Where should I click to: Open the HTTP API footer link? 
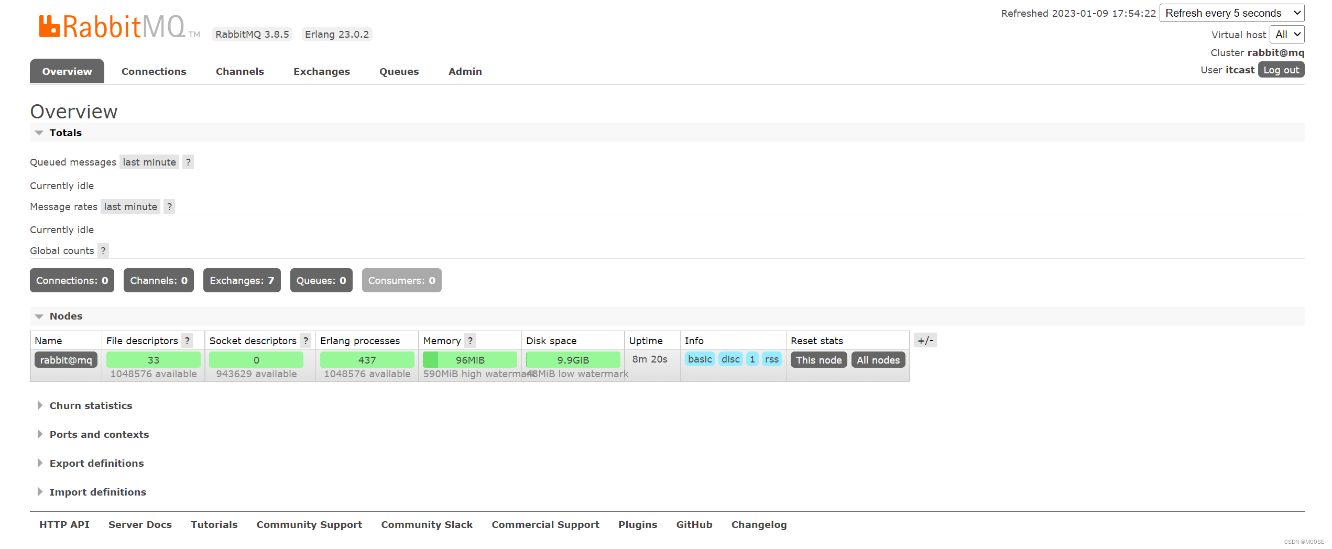click(x=64, y=524)
